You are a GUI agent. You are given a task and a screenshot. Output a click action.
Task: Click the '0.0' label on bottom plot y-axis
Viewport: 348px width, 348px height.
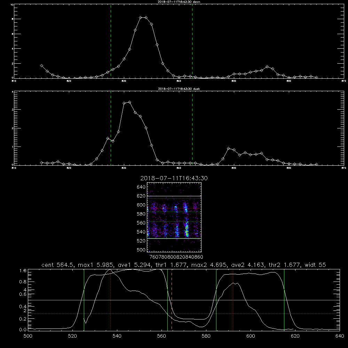click(x=23, y=330)
